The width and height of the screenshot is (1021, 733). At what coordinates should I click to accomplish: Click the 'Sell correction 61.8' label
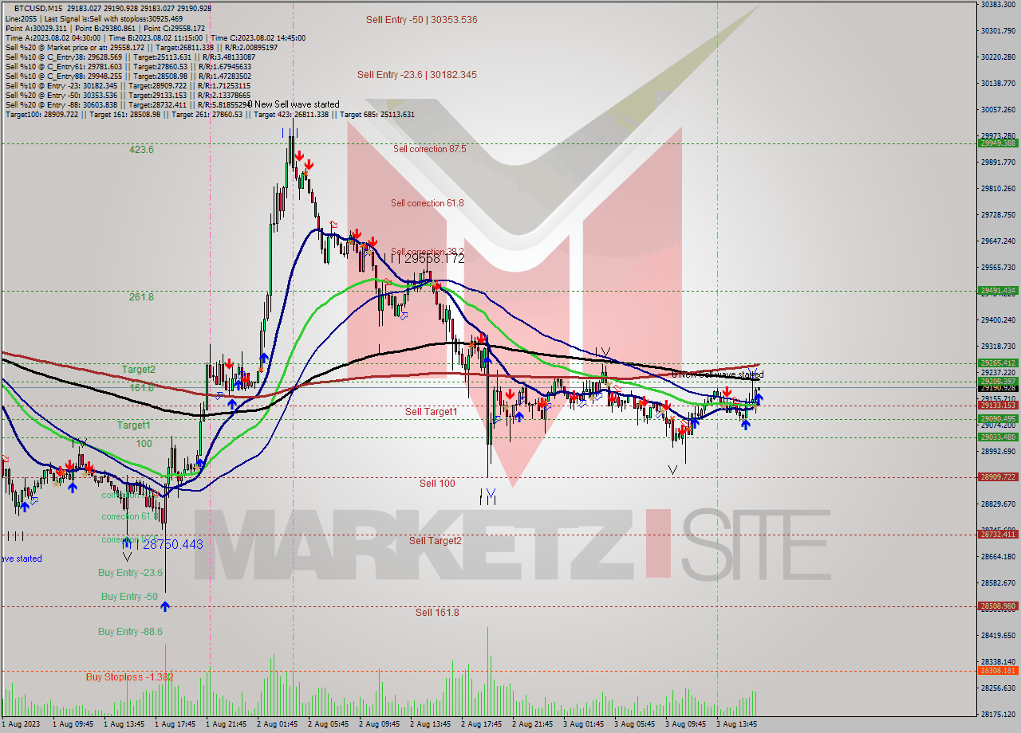[x=428, y=202]
